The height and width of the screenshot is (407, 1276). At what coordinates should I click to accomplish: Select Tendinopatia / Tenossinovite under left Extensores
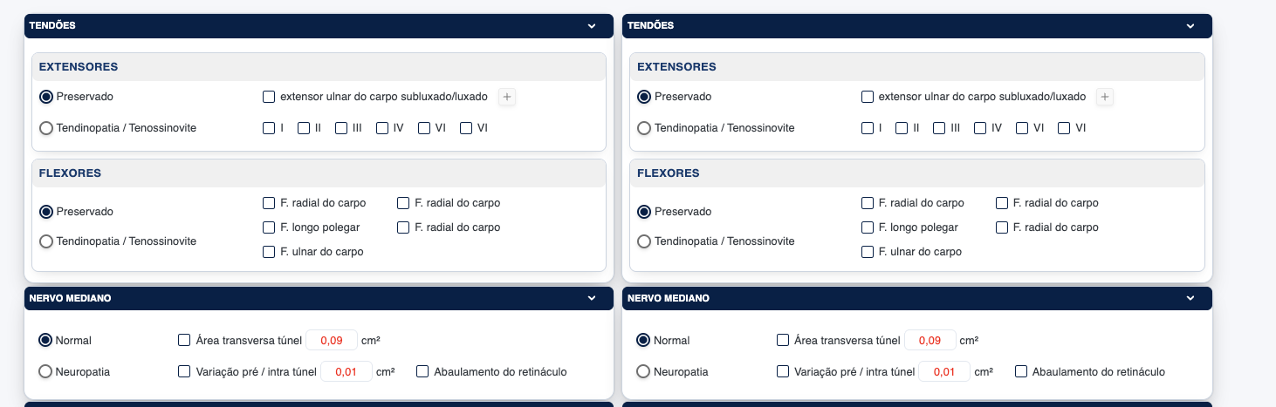[x=46, y=128]
